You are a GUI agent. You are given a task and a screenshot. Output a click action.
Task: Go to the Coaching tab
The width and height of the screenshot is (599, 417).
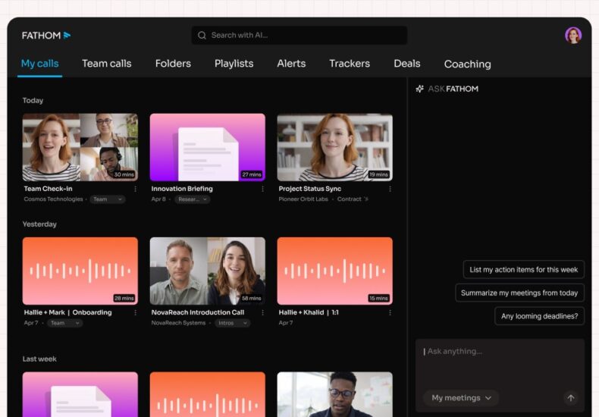[x=467, y=64]
